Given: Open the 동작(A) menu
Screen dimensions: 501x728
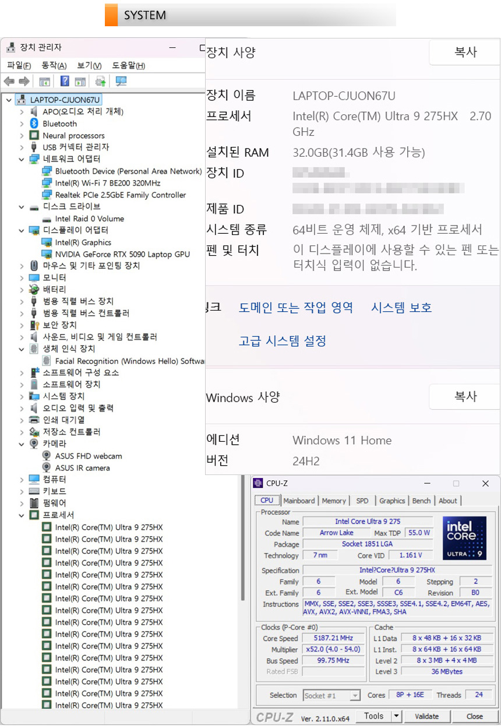Looking at the screenshot, I should pos(54,65).
